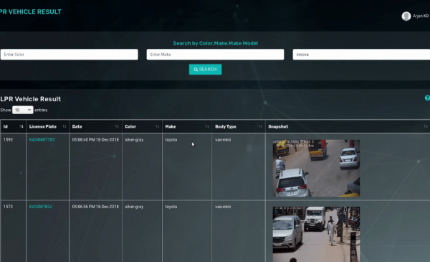Click date 05:08:40 PM 18-Dec-2018

(95, 140)
